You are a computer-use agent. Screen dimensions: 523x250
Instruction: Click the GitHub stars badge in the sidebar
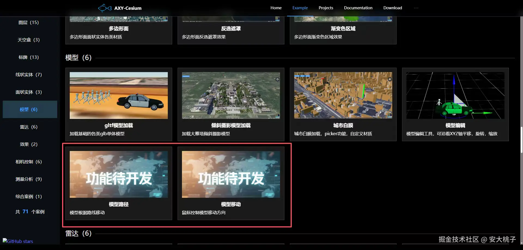pyautogui.click(x=17, y=241)
